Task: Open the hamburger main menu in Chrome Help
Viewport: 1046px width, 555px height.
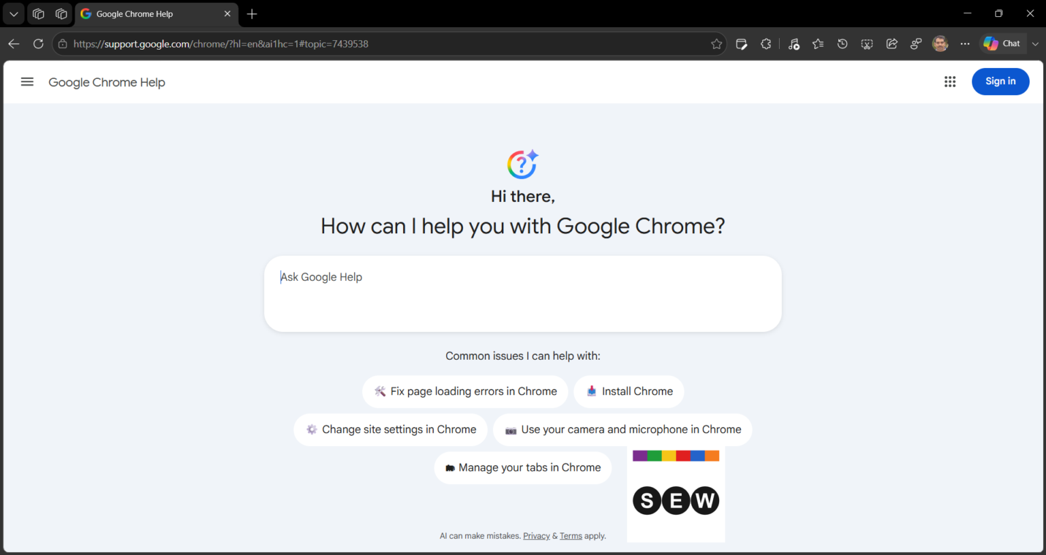Action: pos(27,82)
